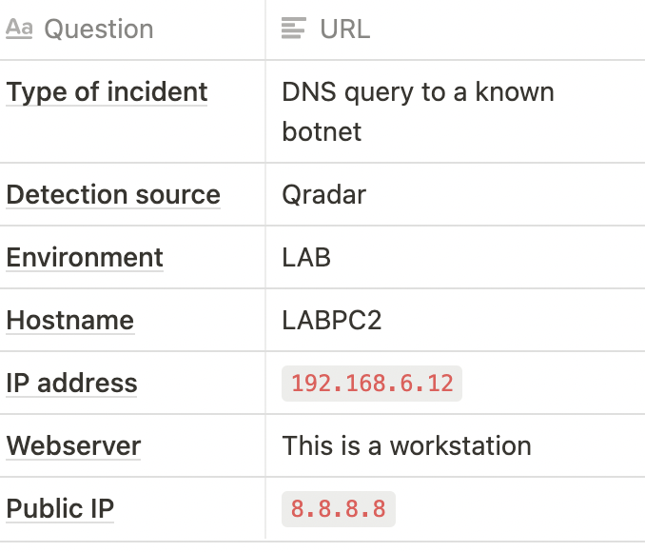
Task: Select the Qradar cell
Action: click(x=456, y=194)
